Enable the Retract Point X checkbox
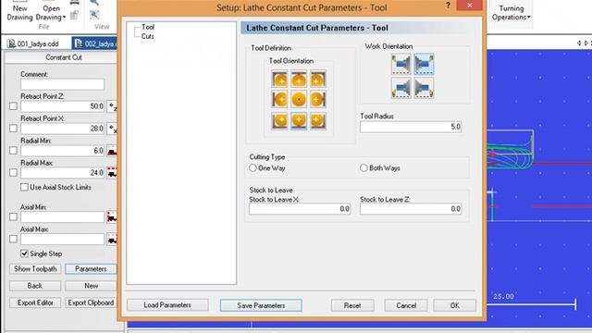This screenshot has height=333, width=592. click(x=13, y=129)
